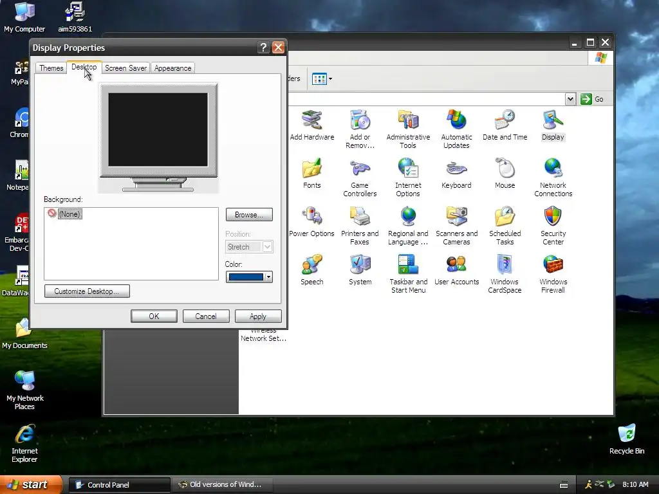Viewport: 659px width, 494px height.
Task: Open the Add Hardware control panel icon
Action: click(x=312, y=125)
